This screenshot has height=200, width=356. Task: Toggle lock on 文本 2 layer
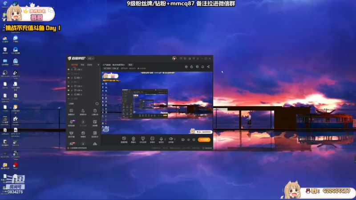tap(72, 86)
